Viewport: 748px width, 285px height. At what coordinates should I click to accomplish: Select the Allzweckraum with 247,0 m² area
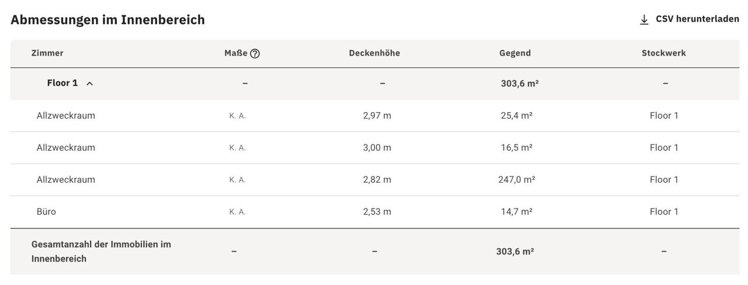pos(66,180)
